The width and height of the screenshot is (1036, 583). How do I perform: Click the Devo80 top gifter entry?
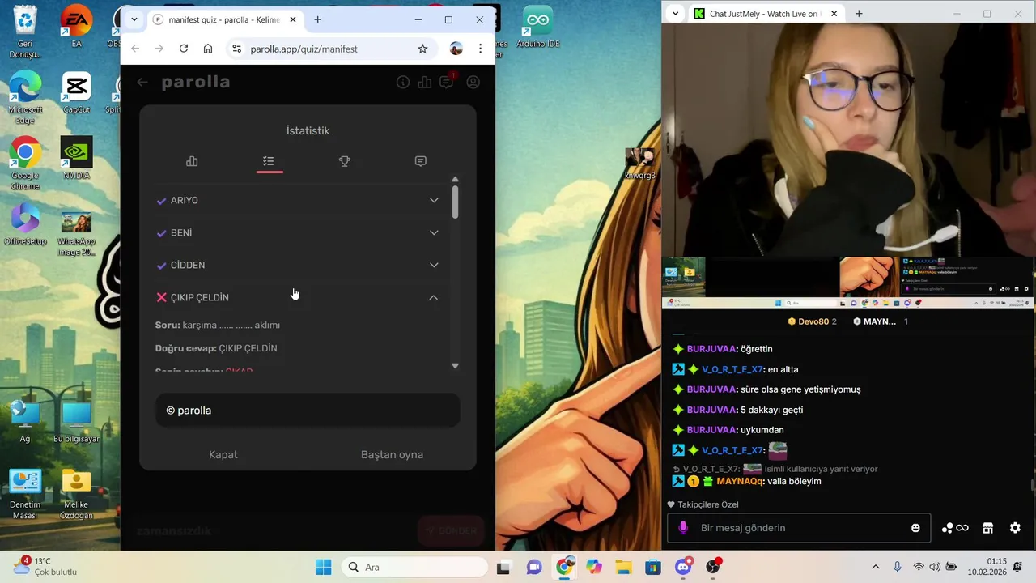812,321
